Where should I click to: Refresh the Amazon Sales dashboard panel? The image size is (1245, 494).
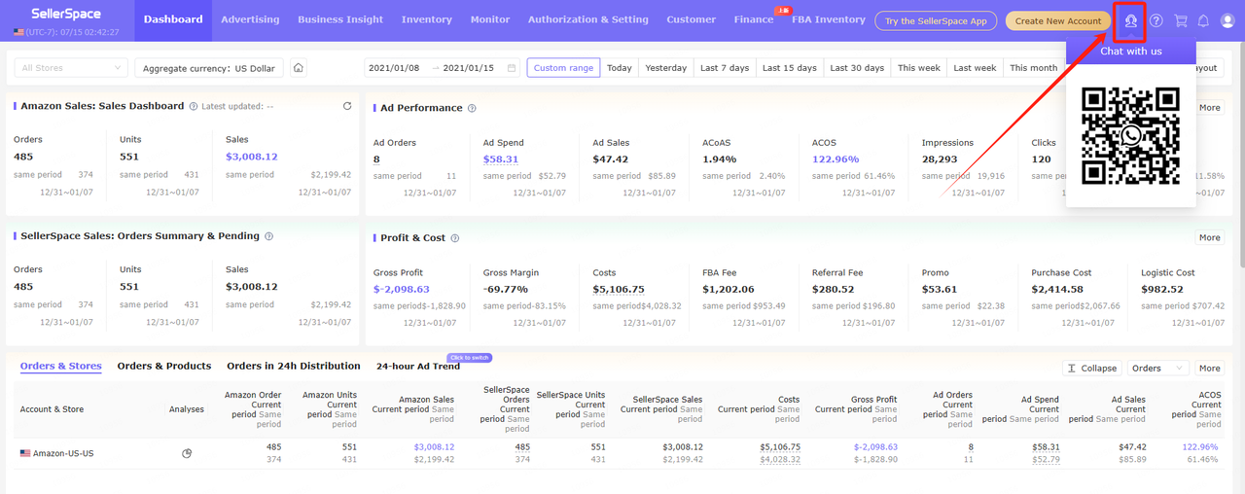pos(347,106)
